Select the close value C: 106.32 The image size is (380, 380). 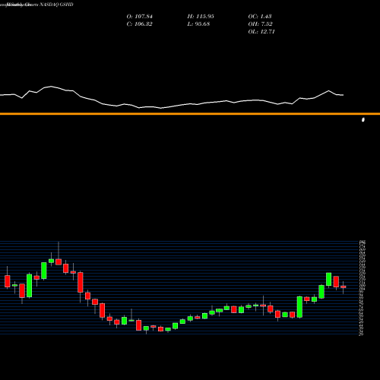click(x=140, y=24)
